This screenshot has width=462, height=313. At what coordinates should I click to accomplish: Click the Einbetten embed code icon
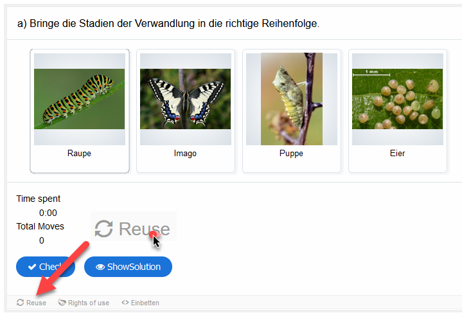[125, 303]
